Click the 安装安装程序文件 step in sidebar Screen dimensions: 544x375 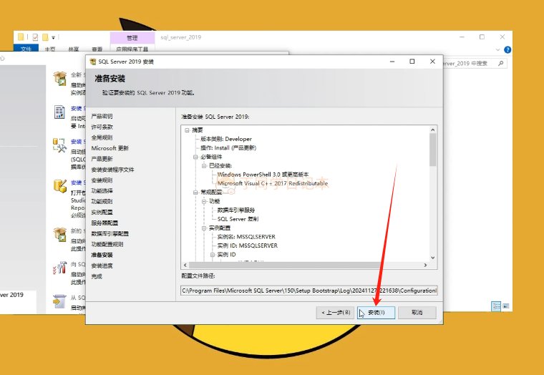(x=112, y=170)
